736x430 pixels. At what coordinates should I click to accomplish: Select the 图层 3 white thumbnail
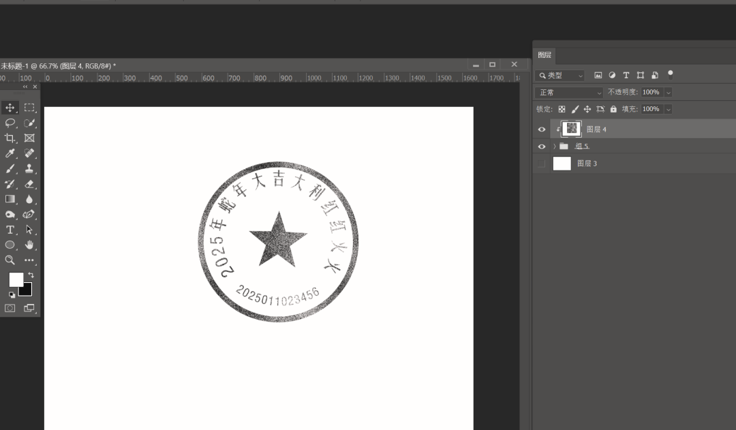click(x=562, y=164)
